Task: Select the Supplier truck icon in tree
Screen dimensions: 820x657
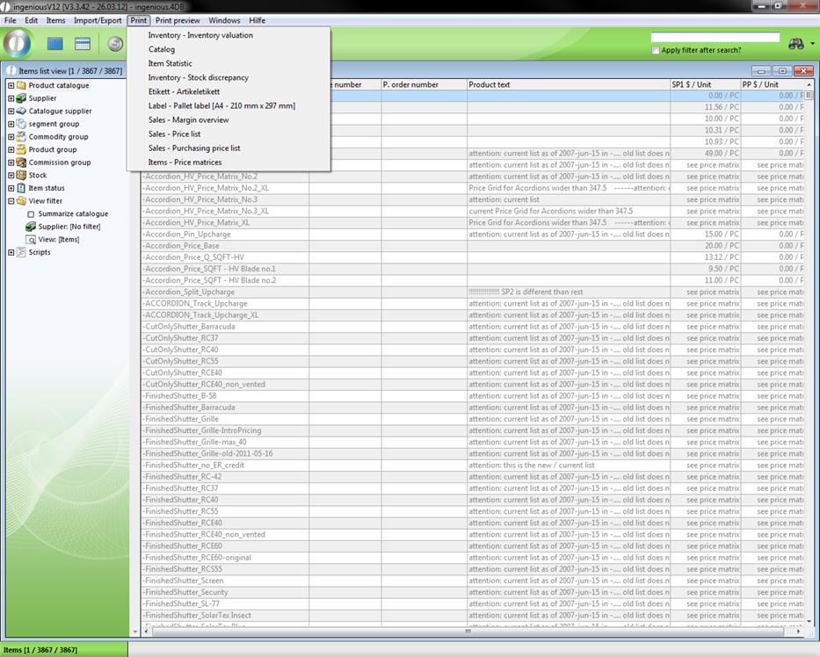Action: [x=21, y=98]
